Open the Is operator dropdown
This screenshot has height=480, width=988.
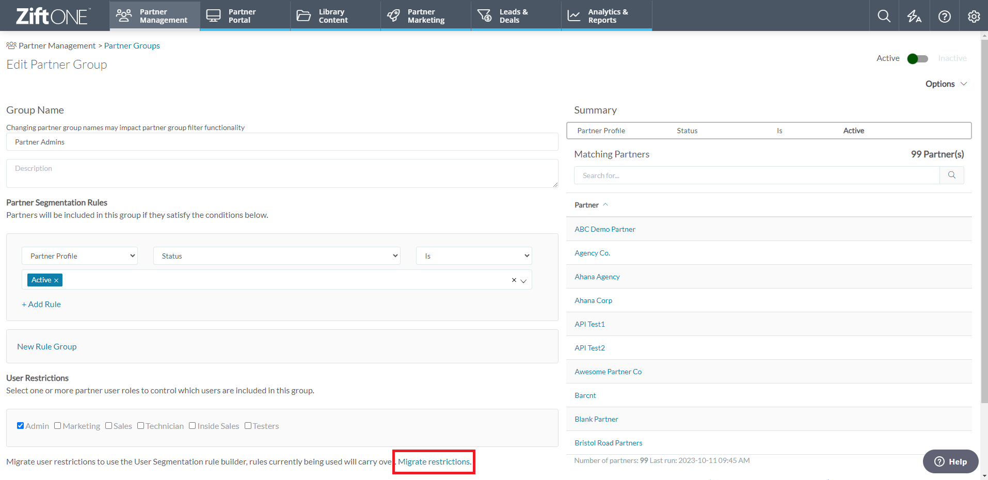point(474,256)
